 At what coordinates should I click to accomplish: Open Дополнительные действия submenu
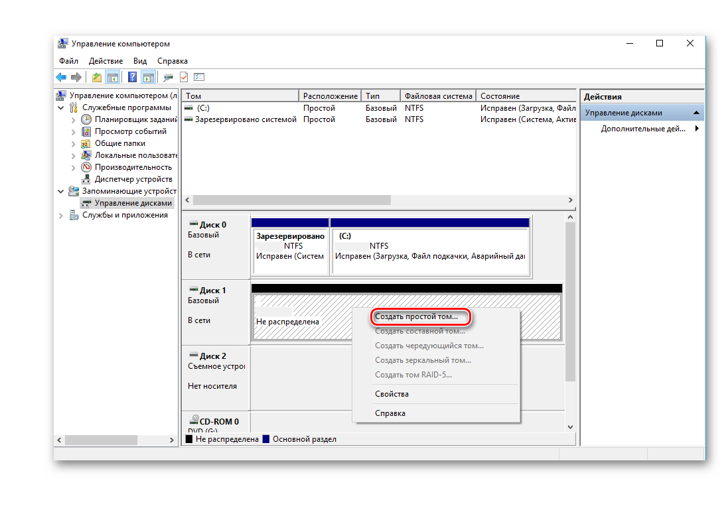(642, 129)
